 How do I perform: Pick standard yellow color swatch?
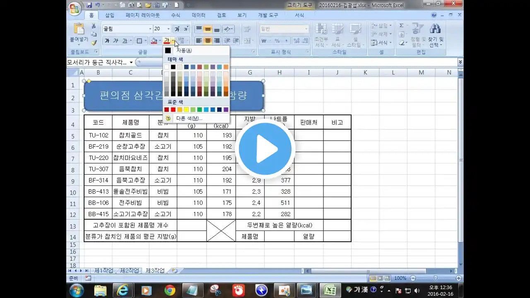click(186, 110)
